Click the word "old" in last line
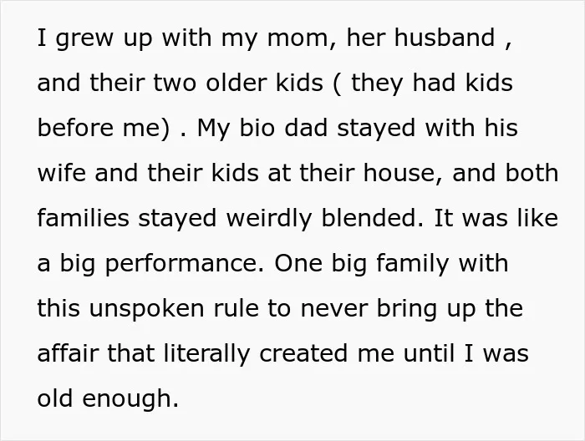The image size is (585, 441). tap(55, 398)
